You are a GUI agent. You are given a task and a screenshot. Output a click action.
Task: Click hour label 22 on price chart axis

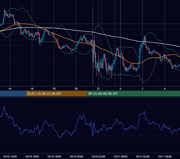pyautogui.click(x=98, y=89)
